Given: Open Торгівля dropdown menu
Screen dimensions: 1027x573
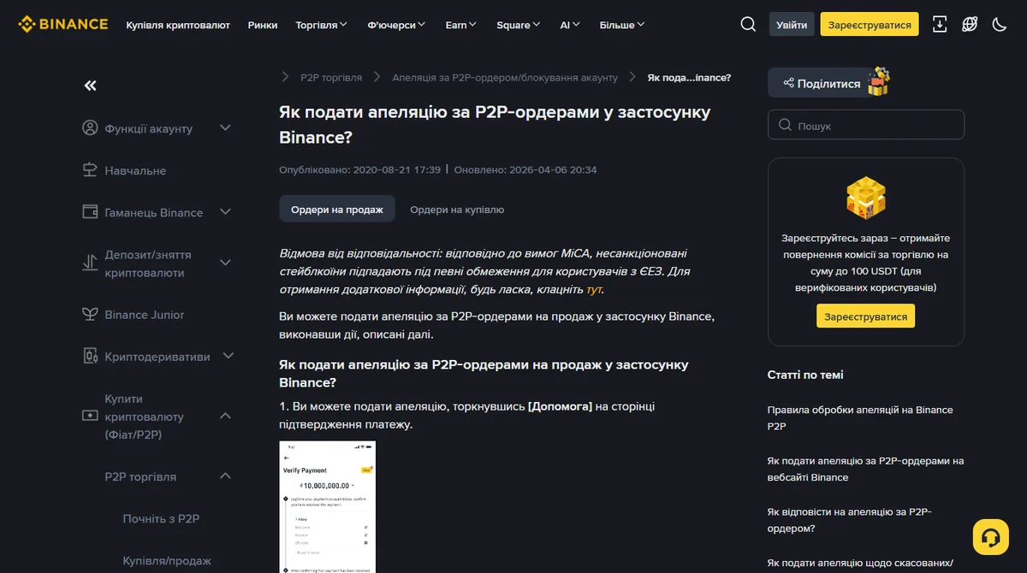Looking at the screenshot, I should pyautogui.click(x=322, y=25).
